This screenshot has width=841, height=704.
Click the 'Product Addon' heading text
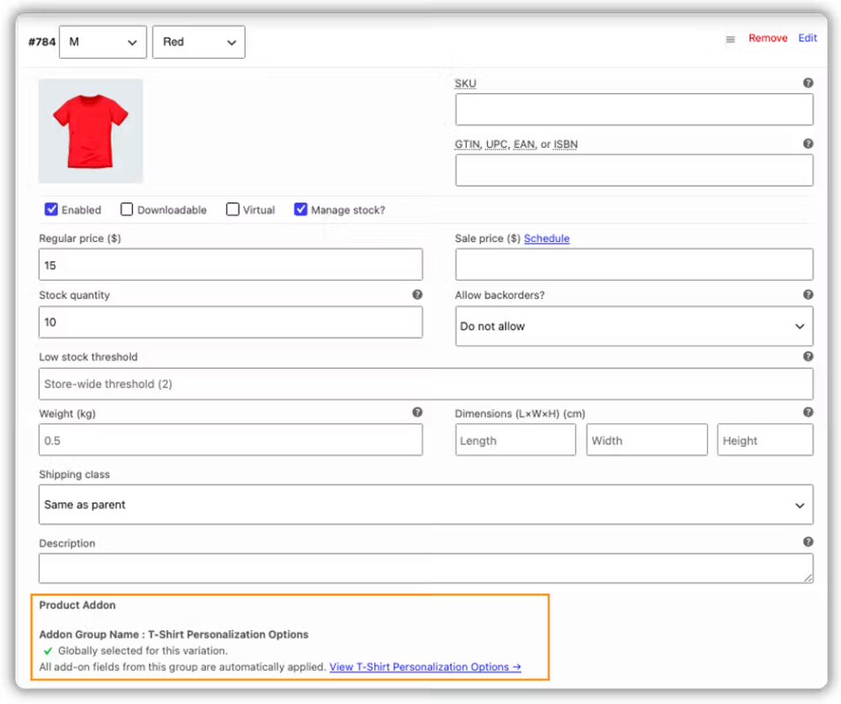pyautogui.click(x=77, y=605)
